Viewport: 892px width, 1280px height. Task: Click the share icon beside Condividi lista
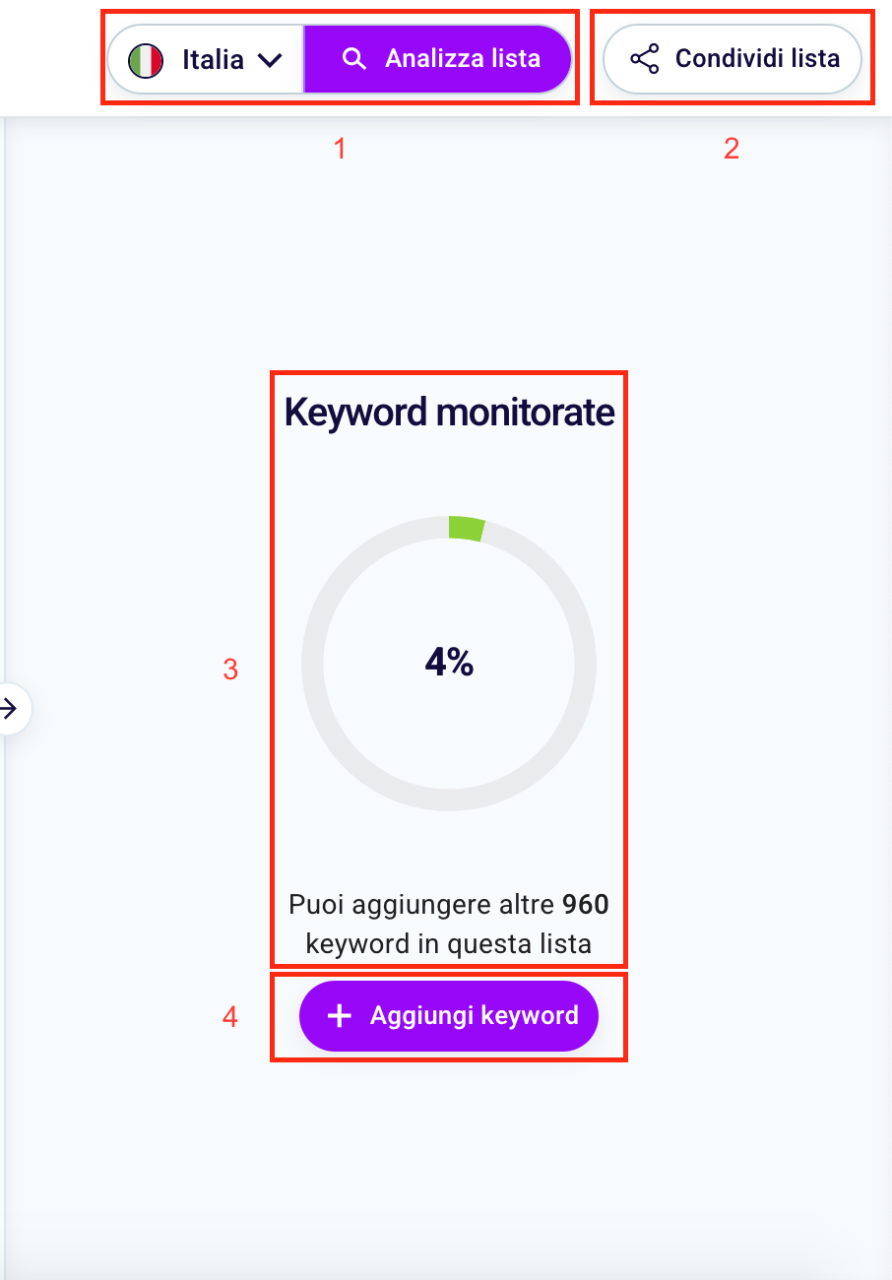[x=644, y=59]
